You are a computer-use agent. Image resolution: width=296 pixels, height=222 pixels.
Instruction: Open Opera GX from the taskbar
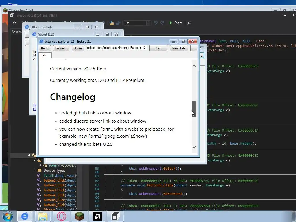coord(61,216)
